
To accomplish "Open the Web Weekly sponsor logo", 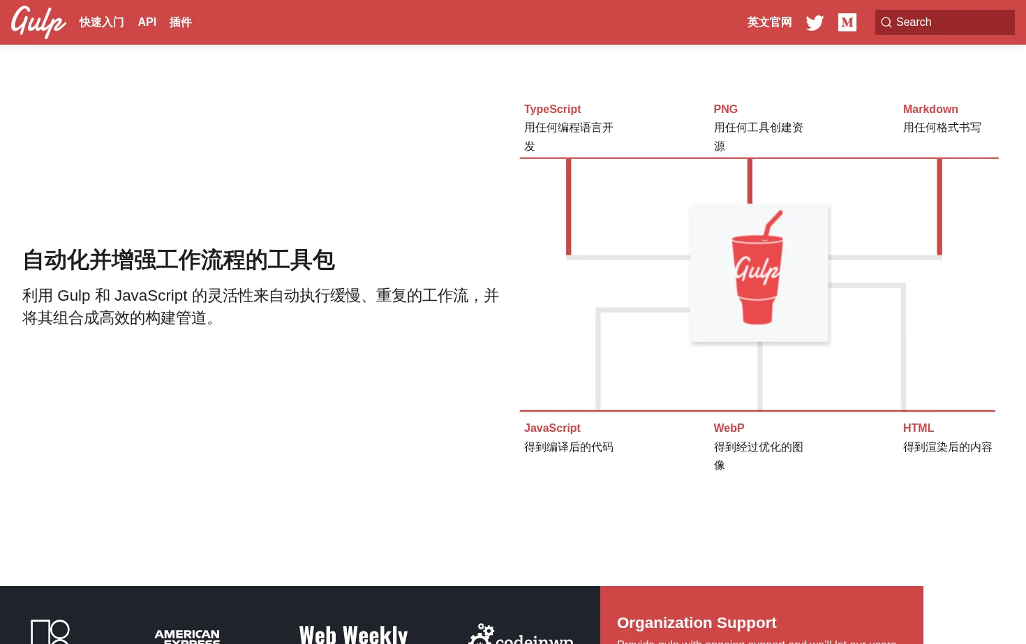I will click(353, 634).
